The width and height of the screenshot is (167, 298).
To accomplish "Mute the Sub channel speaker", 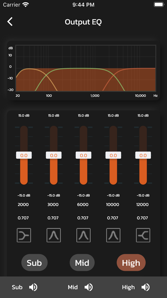I will (33, 287).
